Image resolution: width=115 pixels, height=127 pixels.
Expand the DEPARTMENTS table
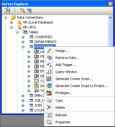click(23, 42)
